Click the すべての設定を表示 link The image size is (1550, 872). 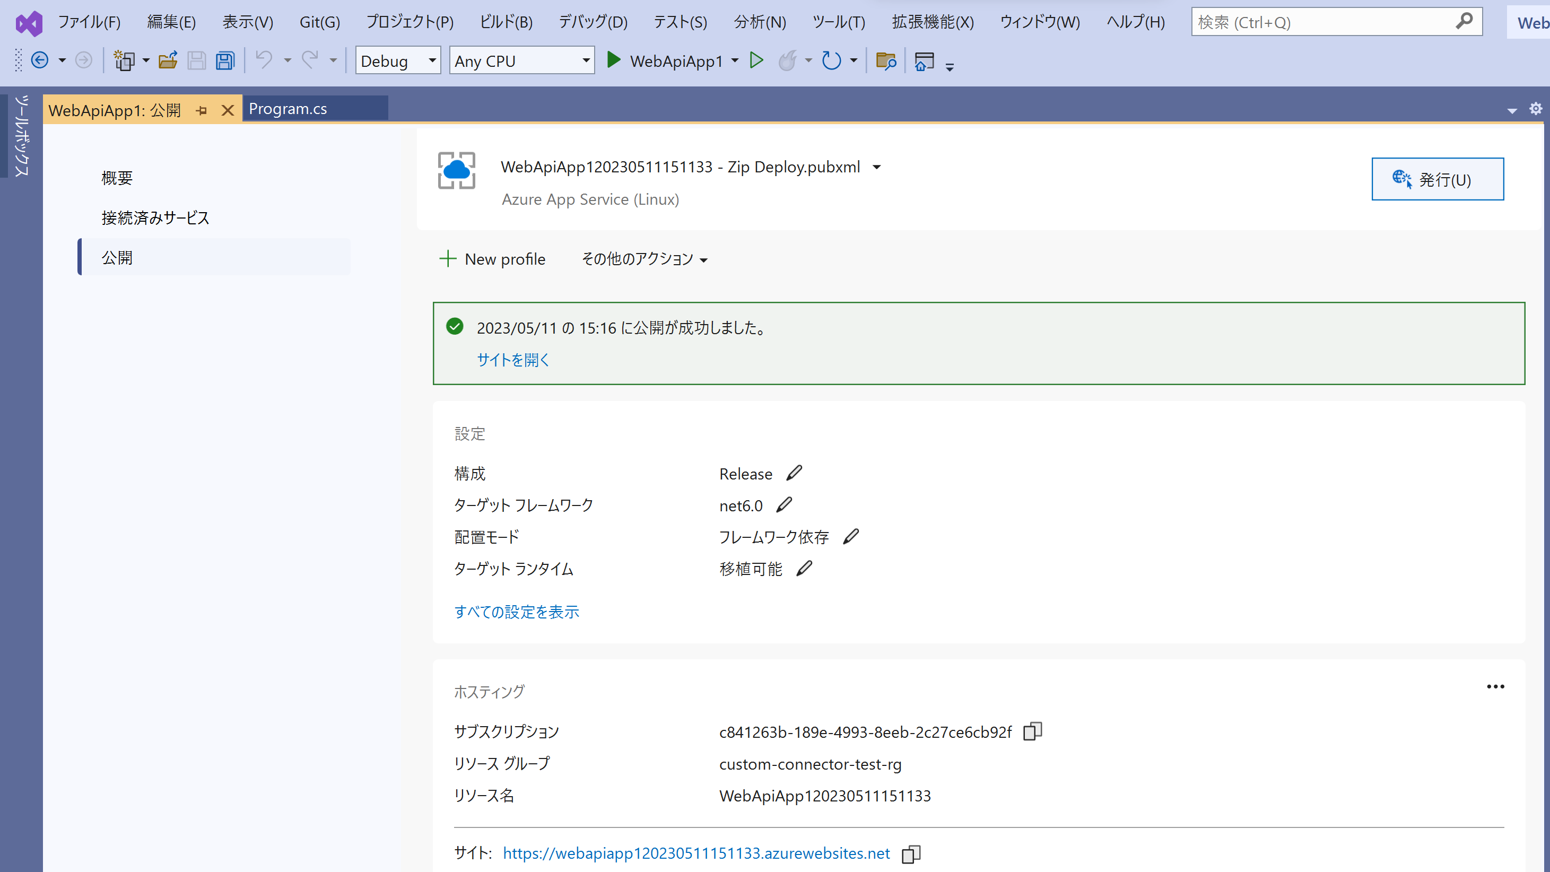coord(517,612)
